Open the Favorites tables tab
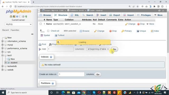The height and width of the screenshot is (95, 169). tap(15, 30)
